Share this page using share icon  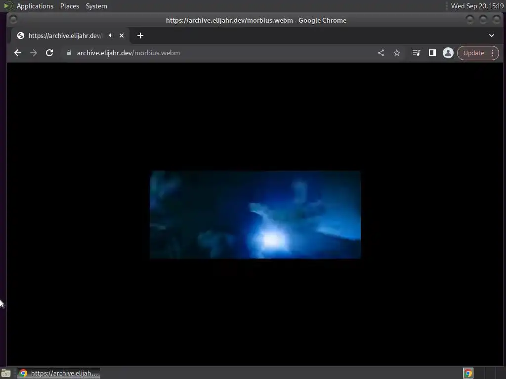click(381, 53)
